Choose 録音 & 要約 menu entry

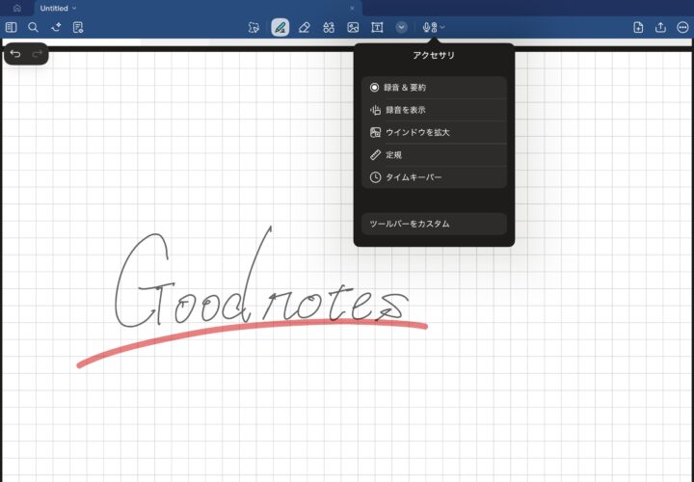434,88
